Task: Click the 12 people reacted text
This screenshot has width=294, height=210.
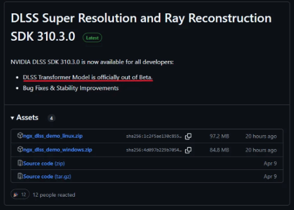Action: point(54,195)
